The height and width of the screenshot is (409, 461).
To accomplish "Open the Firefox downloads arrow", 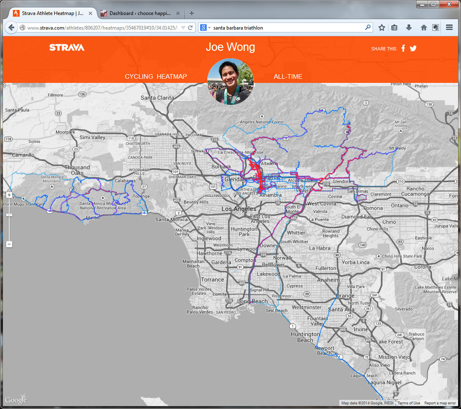I will pos(409,28).
